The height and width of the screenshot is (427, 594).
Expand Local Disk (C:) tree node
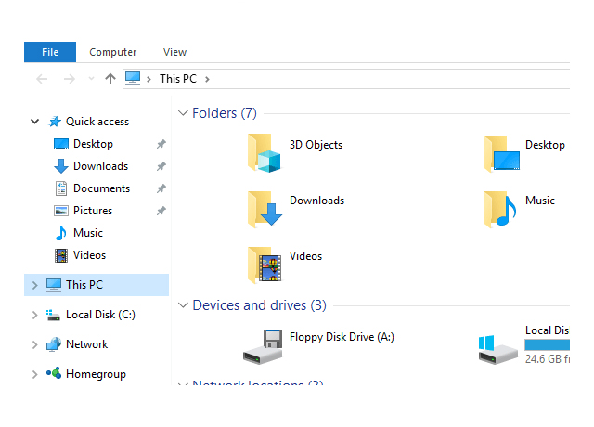35,315
